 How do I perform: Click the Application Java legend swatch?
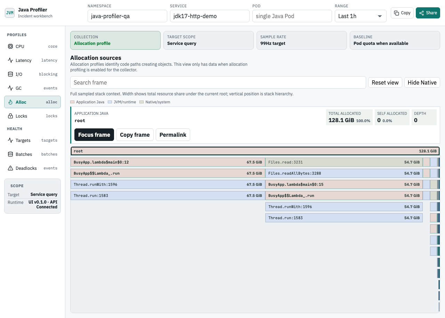tap(72, 102)
